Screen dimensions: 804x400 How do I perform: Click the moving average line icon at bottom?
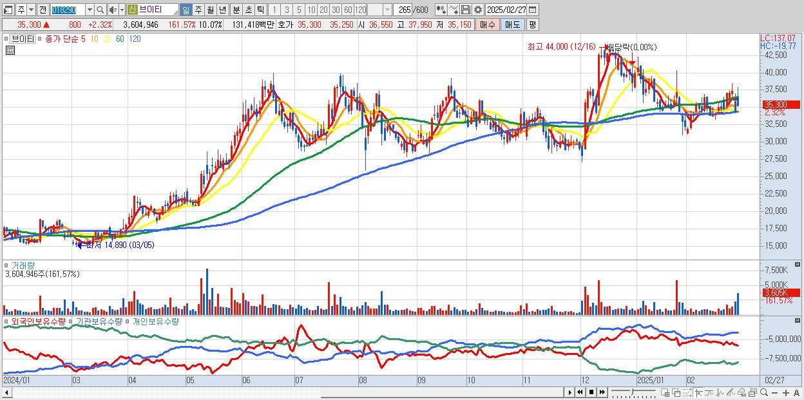709,392
